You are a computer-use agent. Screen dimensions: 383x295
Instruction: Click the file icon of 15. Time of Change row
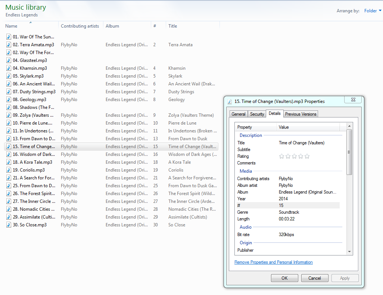tap(9, 147)
